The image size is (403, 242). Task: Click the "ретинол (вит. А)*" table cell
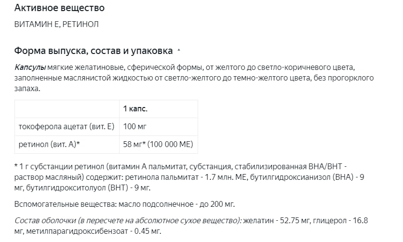(67, 144)
